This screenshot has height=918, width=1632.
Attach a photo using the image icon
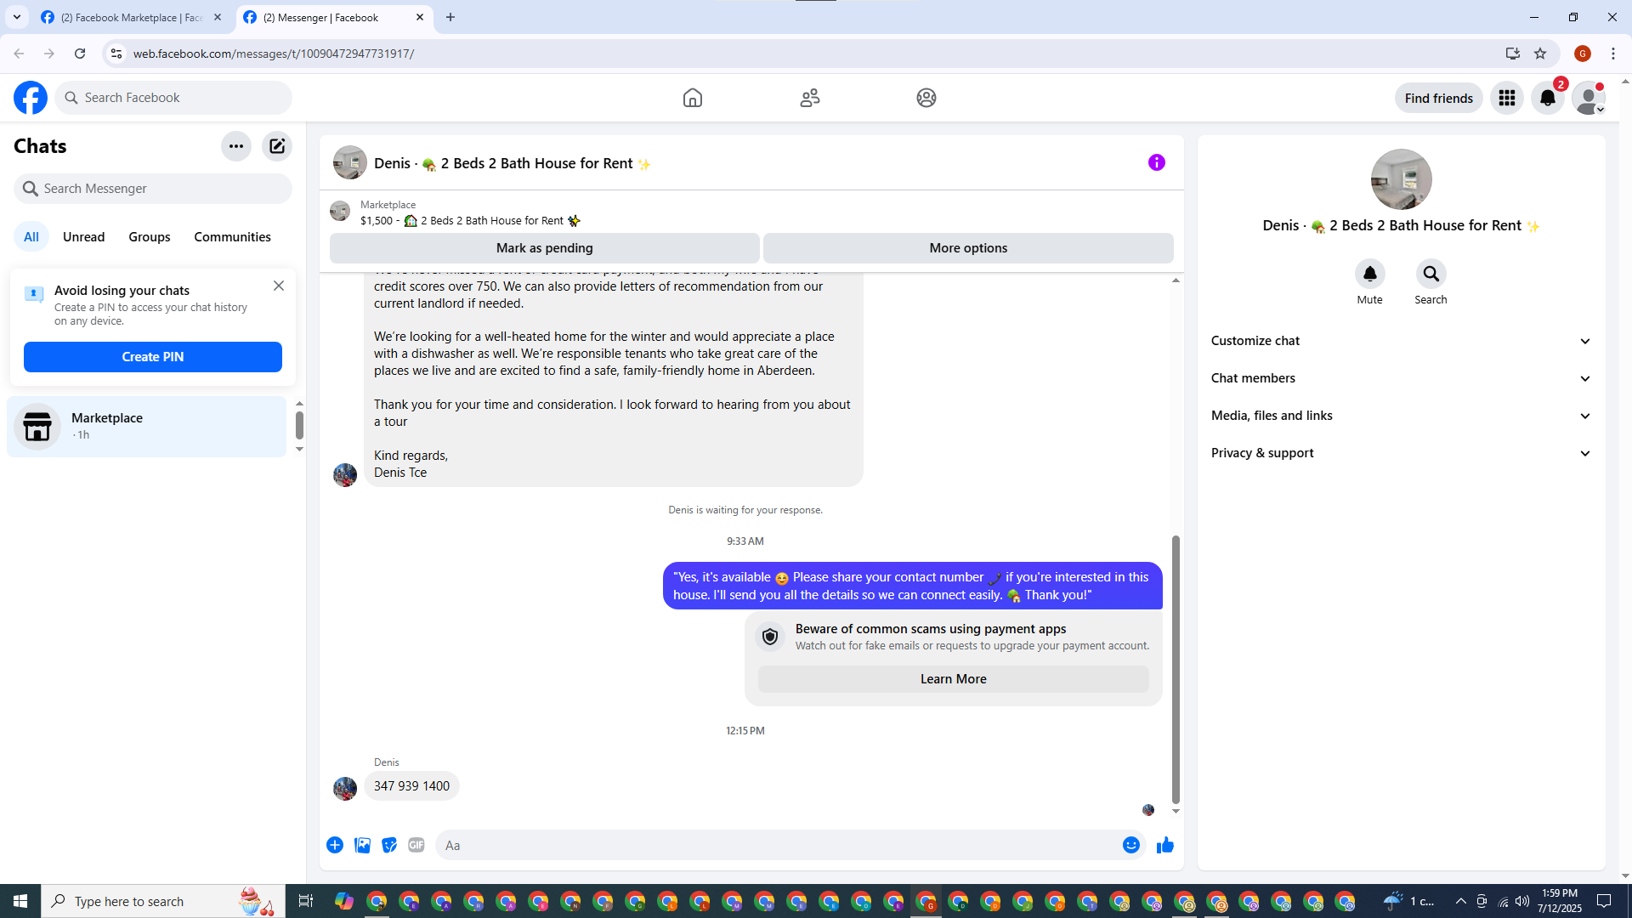pyautogui.click(x=362, y=845)
